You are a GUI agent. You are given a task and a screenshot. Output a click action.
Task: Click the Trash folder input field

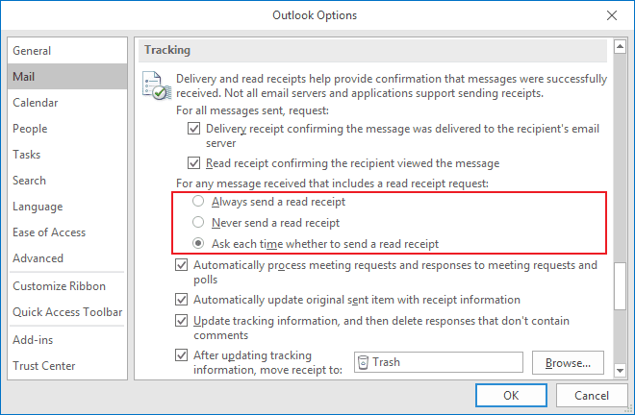tap(439, 362)
